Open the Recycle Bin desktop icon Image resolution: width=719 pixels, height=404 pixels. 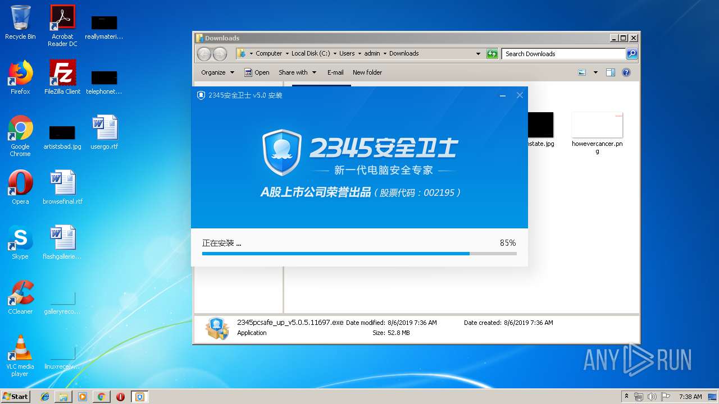pos(20,22)
